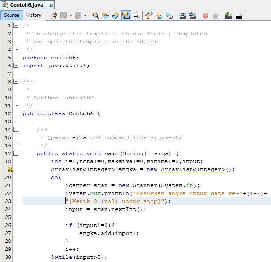Screen dimensions: 271x262
Task: Click the Toggle Bookmark icon
Action: (x=169, y=16)
